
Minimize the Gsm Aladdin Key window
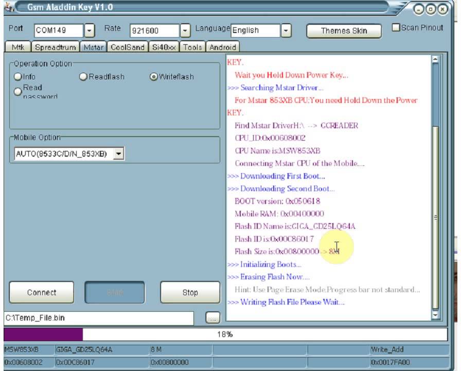point(418,10)
